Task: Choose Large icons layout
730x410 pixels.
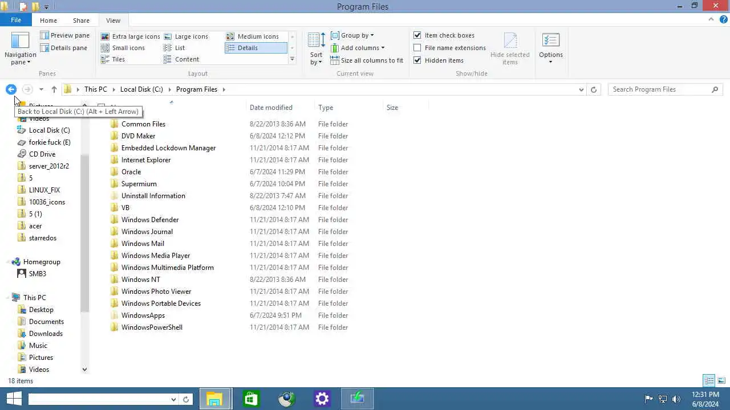Action: click(186, 36)
